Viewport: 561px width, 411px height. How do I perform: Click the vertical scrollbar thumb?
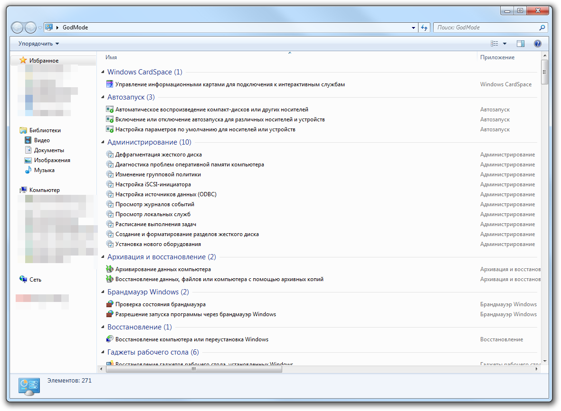coord(544,72)
